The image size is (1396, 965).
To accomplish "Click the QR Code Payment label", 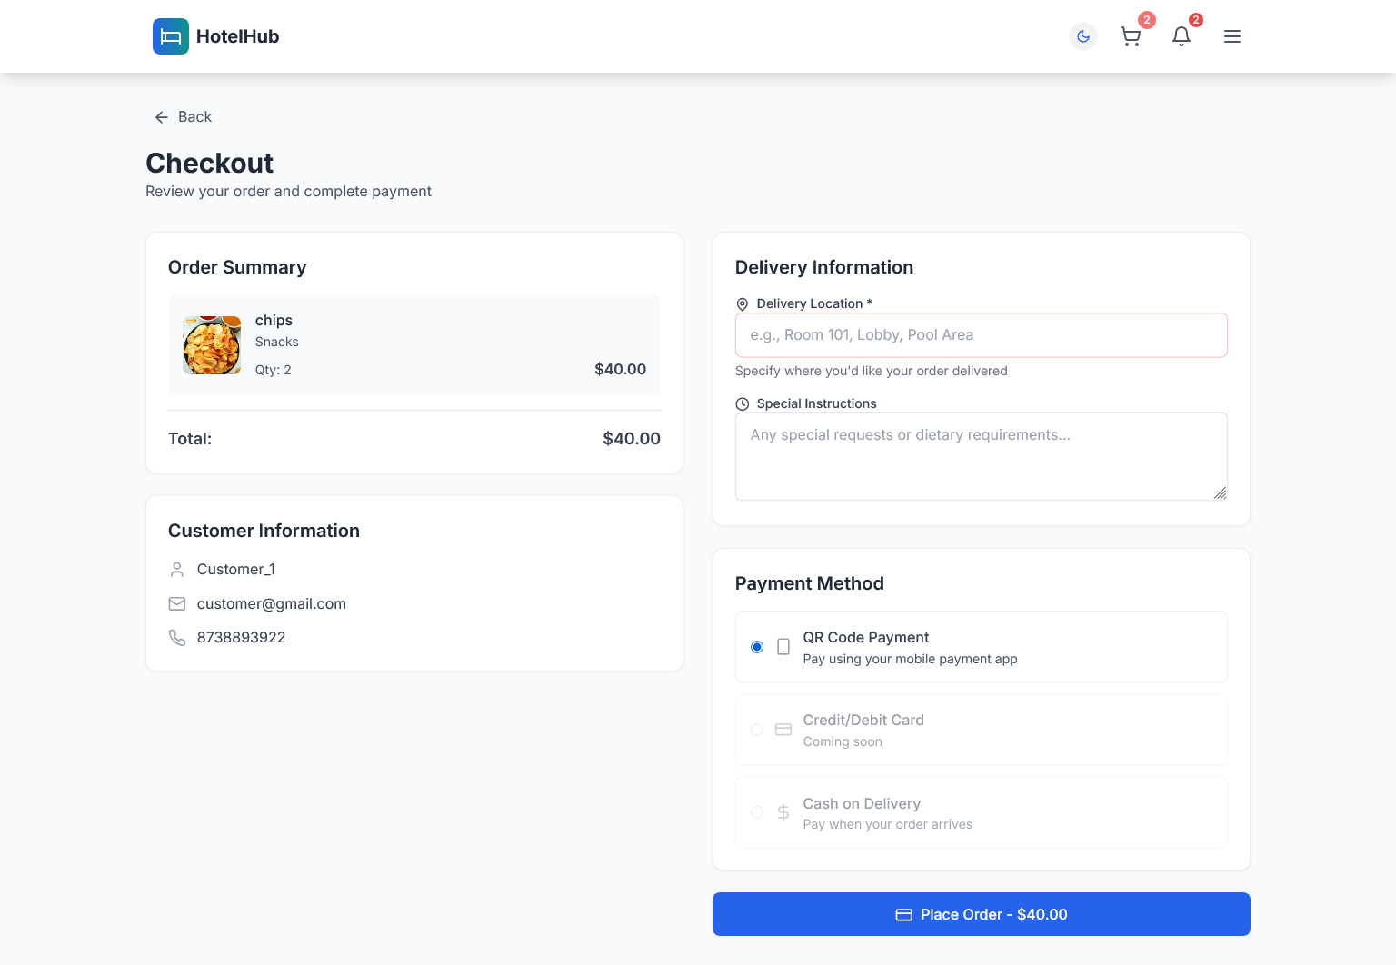I will point(866,638).
